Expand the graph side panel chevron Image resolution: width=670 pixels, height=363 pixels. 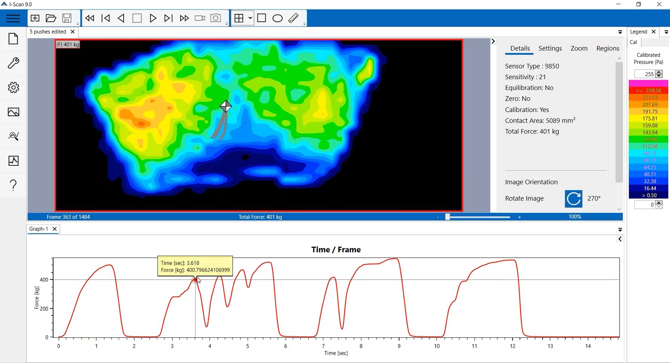click(620, 239)
